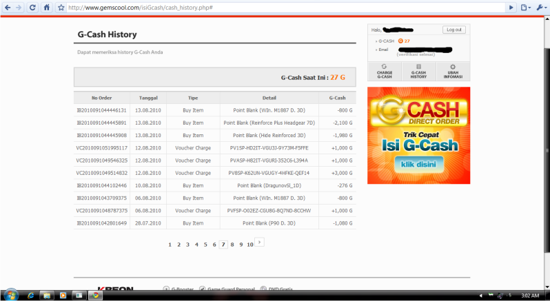Click the orange G-Cash coin icon showing 27
The width and height of the screenshot is (550, 301).
click(x=400, y=41)
